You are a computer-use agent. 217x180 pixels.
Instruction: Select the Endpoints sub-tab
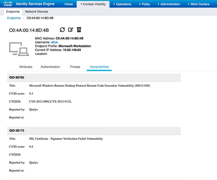point(13,12)
